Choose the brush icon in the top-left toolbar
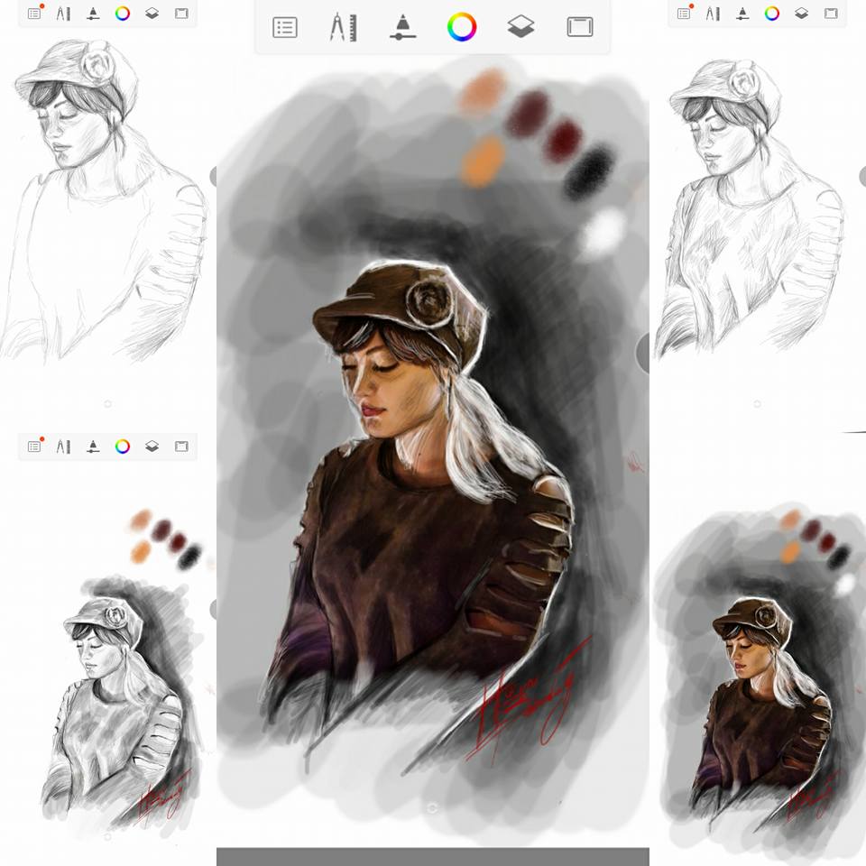This screenshot has height=866, width=866. pyautogui.click(x=93, y=14)
